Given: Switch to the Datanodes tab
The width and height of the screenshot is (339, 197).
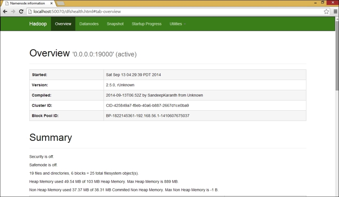Looking at the screenshot, I should click(89, 24).
